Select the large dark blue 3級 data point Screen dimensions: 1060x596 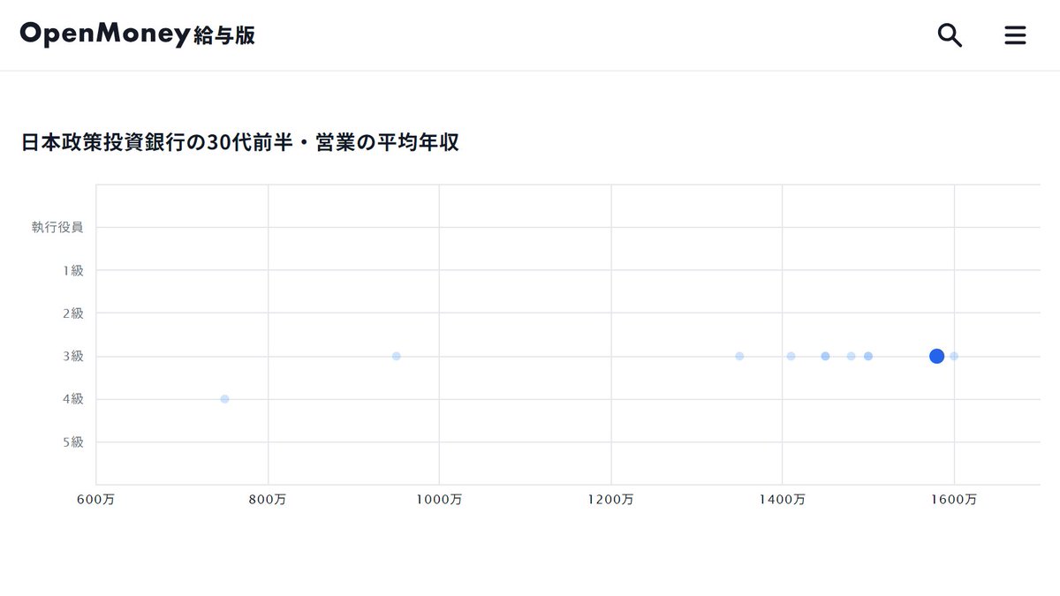[937, 356]
